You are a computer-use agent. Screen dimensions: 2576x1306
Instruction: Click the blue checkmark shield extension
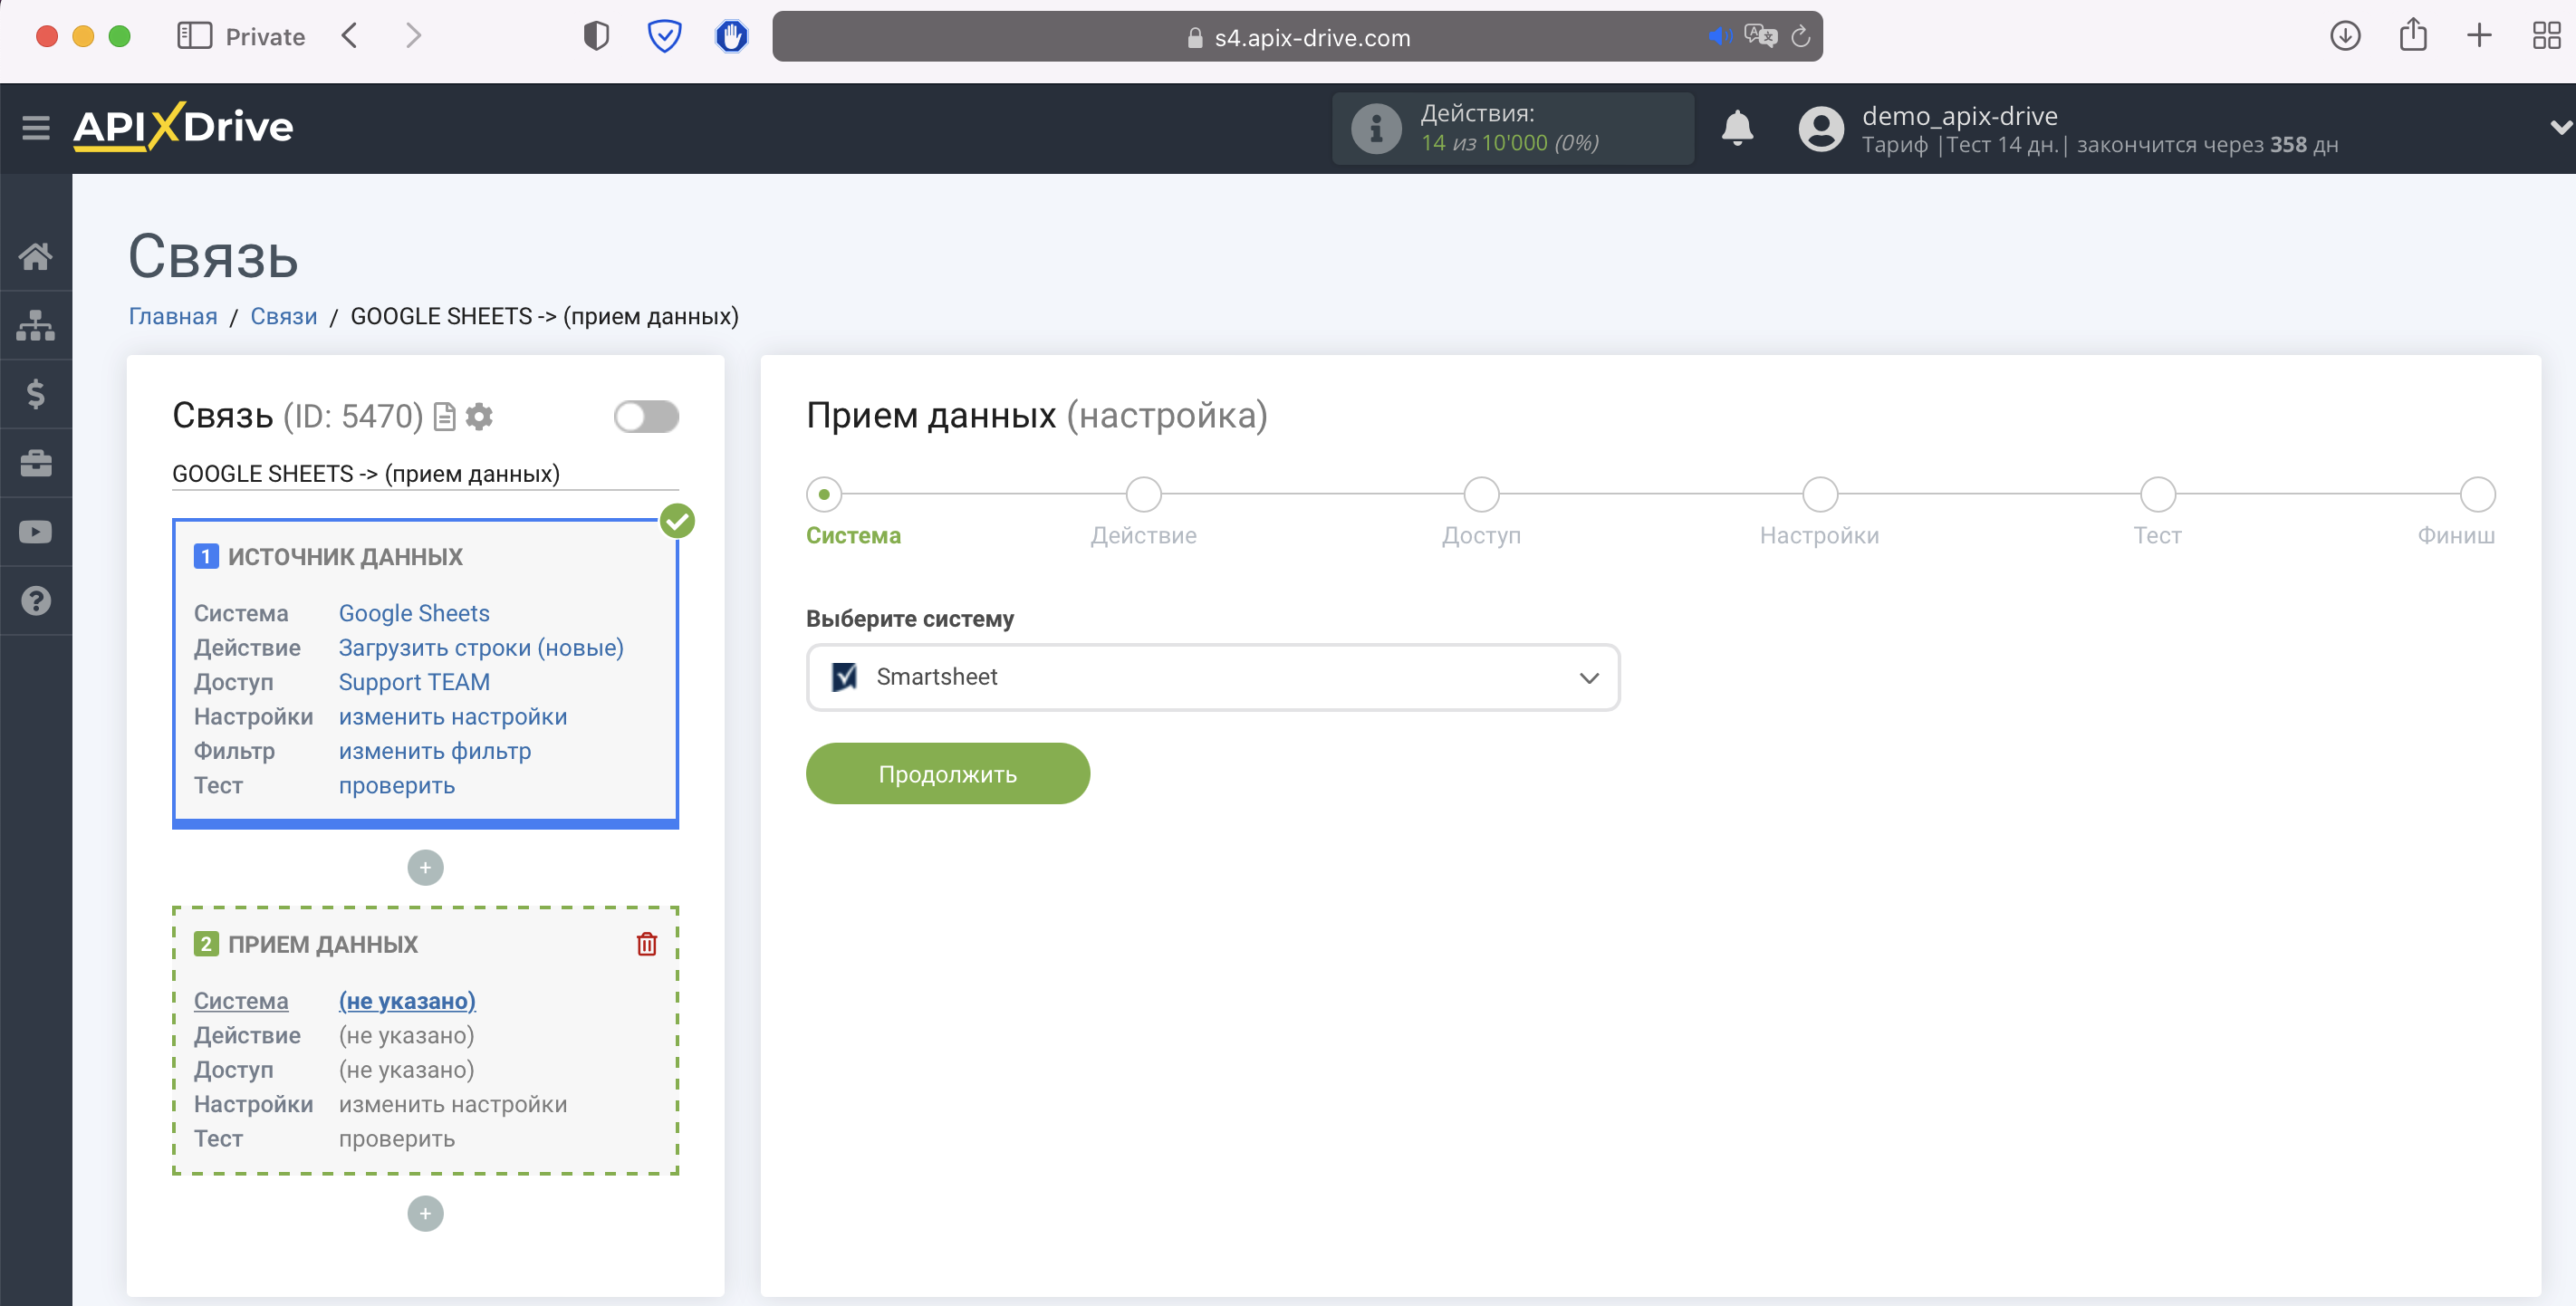(x=664, y=37)
